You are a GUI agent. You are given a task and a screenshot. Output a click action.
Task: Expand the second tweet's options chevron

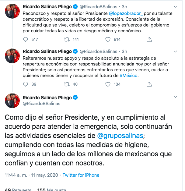click(175, 51)
